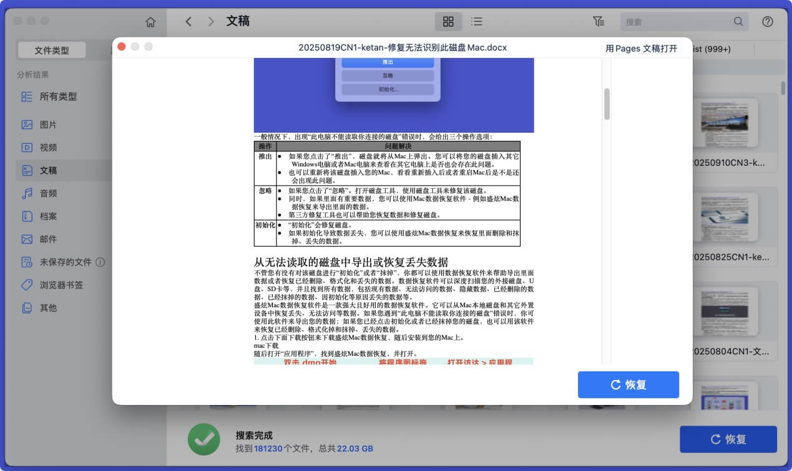Screen dimensions: 792x471
Task: Select the 音频 (Audio) category icon
Action: pyautogui.click(x=27, y=193)
